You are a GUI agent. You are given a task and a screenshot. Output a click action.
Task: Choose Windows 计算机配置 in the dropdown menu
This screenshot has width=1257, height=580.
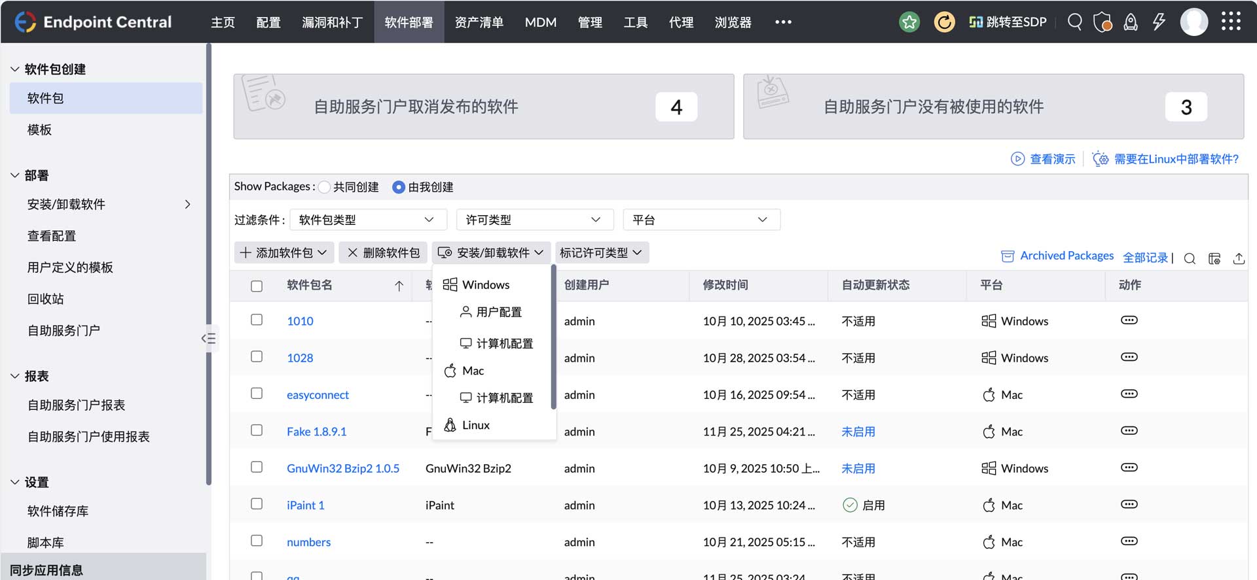tap(497, 343)
